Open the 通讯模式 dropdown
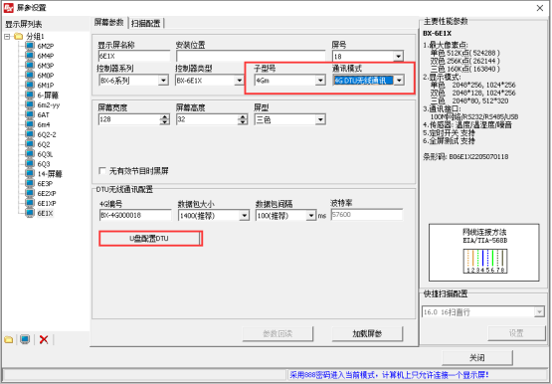This screenshot has height=384, width=552. click(399, 81)
